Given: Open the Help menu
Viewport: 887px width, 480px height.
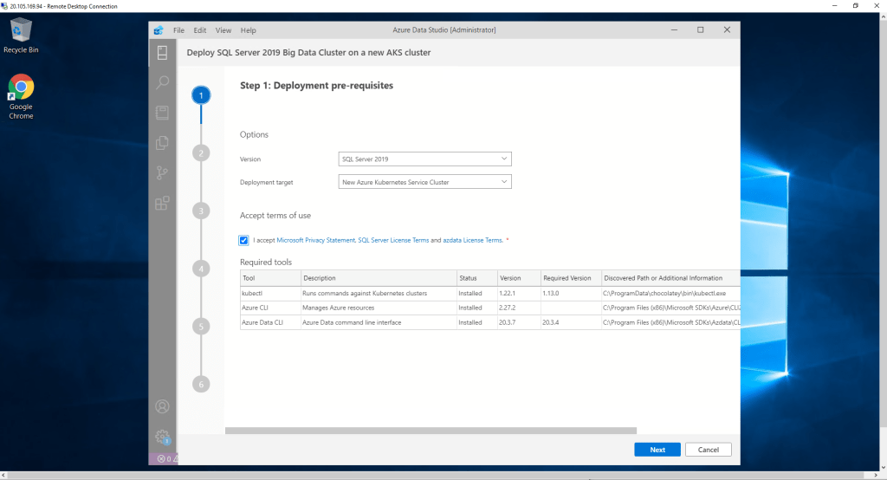Looking at the screenshot, I should [248, 29].
